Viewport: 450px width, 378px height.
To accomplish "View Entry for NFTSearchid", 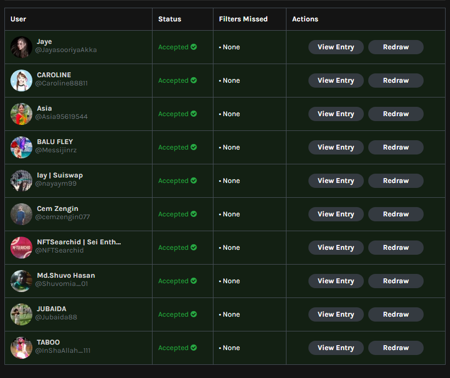I will 336,248.
